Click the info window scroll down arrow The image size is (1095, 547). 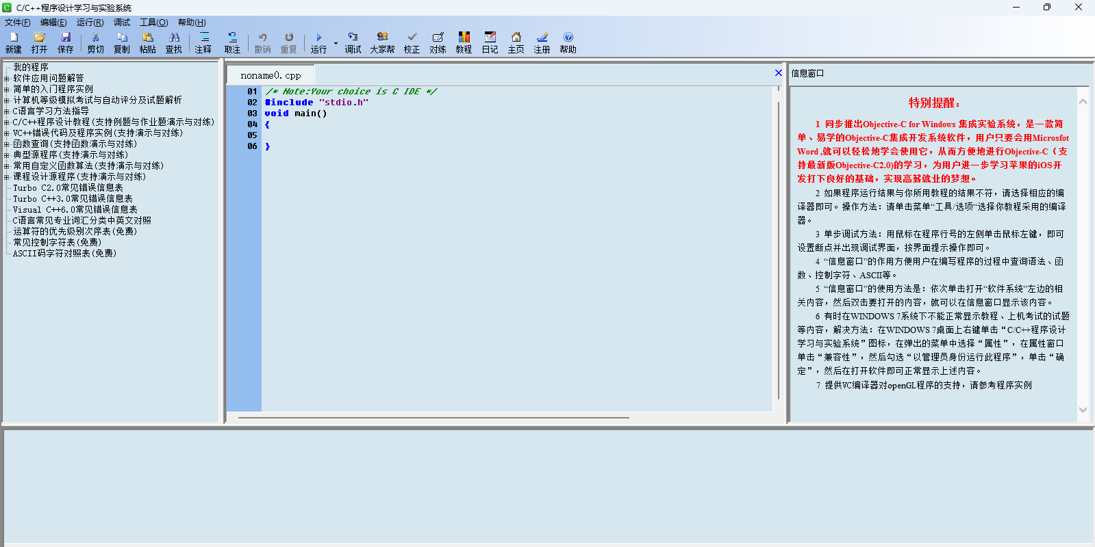(x=1083, y=410)
